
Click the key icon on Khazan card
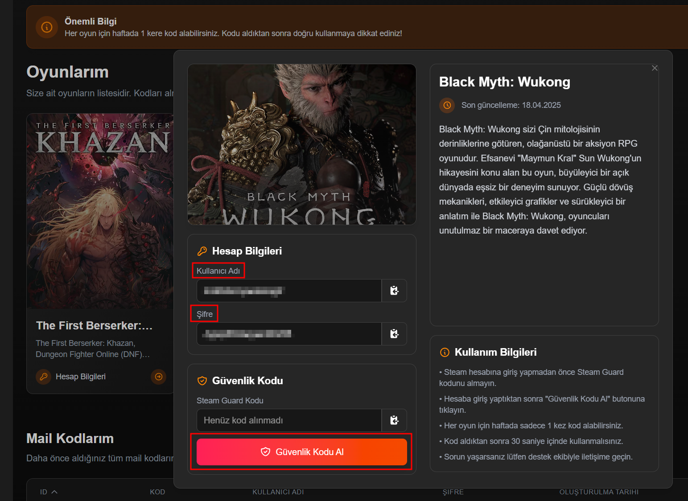[43, 377]
